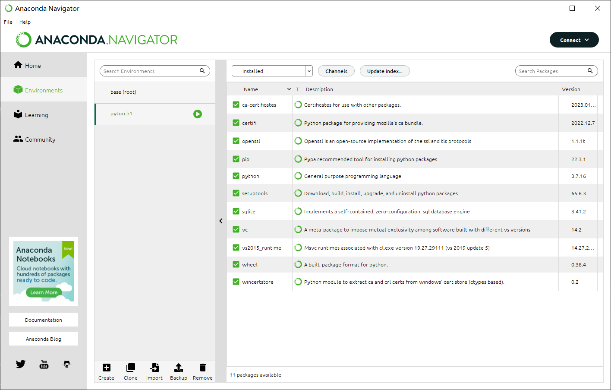Select the base (root) environment
Viewport: 611px width, 390px height.
pyautogui.click(x=155, y=92)
